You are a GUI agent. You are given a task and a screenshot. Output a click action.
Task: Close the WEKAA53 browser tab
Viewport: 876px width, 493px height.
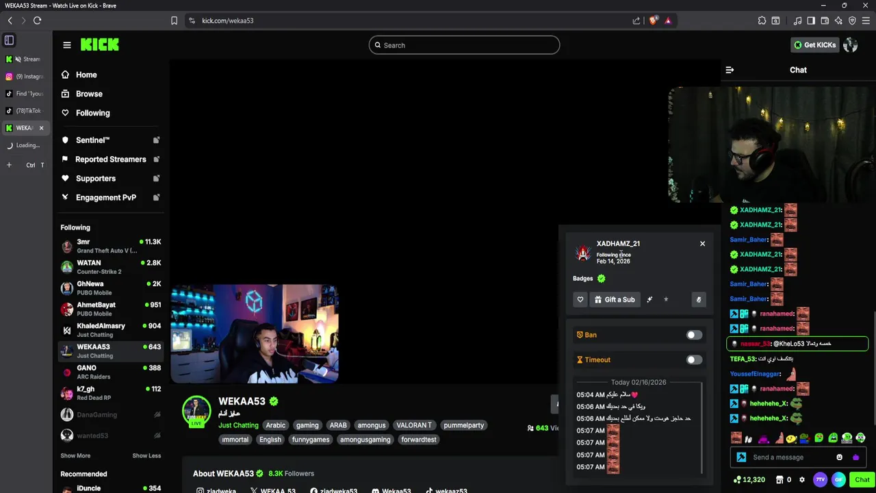click(x=41, y=128)
